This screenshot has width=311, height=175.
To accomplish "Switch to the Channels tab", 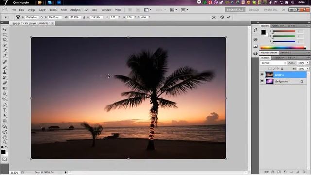I will pos(278,58).
